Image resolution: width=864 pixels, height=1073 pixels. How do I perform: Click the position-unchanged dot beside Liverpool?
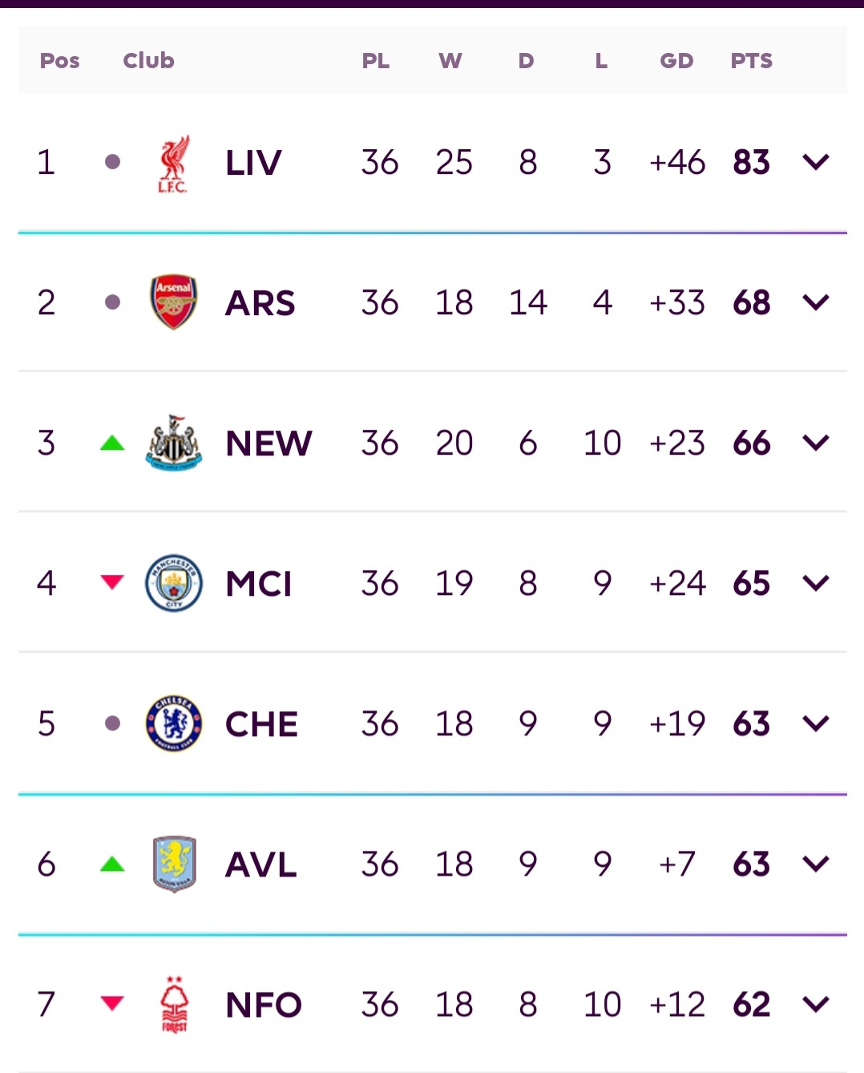[112, 160]
